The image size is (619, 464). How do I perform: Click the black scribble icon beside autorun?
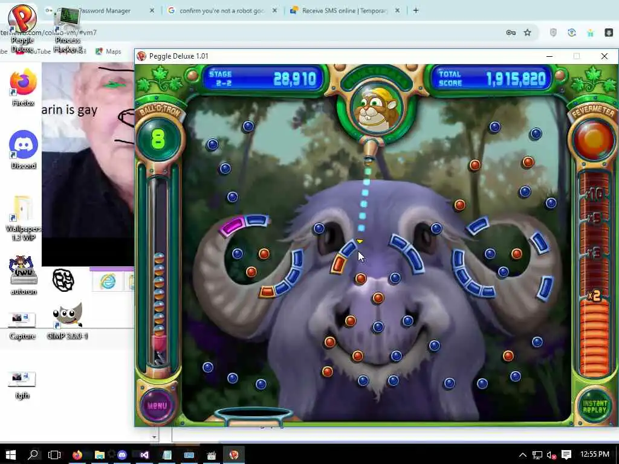point(63,280)
